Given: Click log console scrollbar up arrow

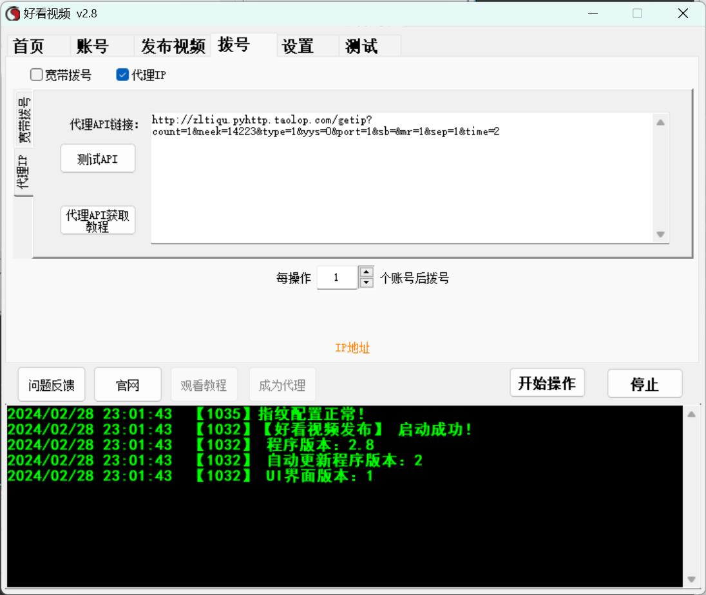Looking at the screenshot, I should [x=692, y=414].
